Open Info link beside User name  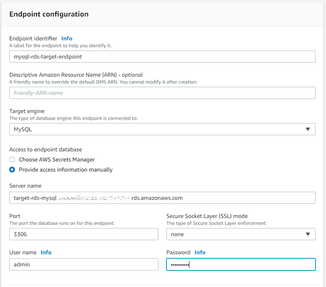(x=46, y=252)
